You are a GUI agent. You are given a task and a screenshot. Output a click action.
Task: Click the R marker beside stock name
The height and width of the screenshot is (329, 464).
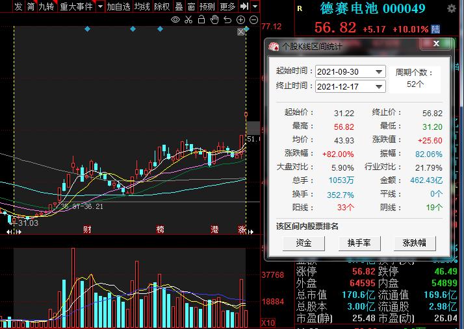300,9
